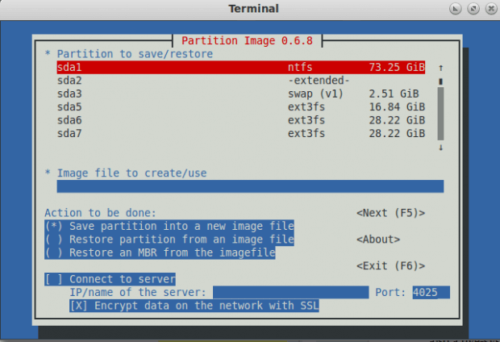Choose the sda3 swap partition
This screenshot has height=342, width=500.
tap(241, 94)
